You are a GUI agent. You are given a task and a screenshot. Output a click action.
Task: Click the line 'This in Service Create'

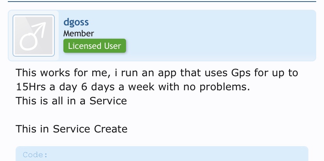72,129
